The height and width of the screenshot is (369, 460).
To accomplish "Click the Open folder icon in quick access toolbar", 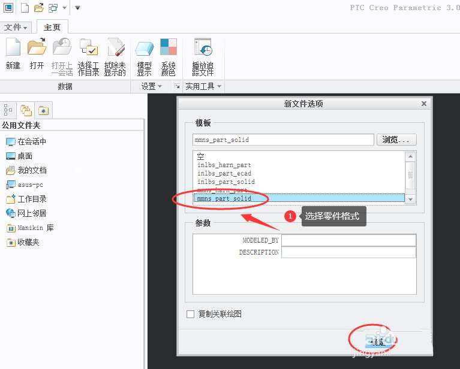I will [x=39, y=8].
